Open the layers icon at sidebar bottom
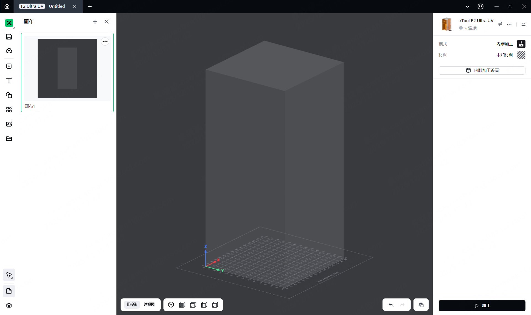531x315 pixels. [9, 305]
